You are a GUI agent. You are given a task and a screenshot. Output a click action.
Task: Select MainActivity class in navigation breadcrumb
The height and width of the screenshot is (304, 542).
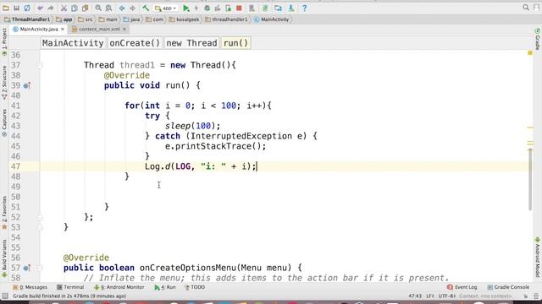coord(272,19)
